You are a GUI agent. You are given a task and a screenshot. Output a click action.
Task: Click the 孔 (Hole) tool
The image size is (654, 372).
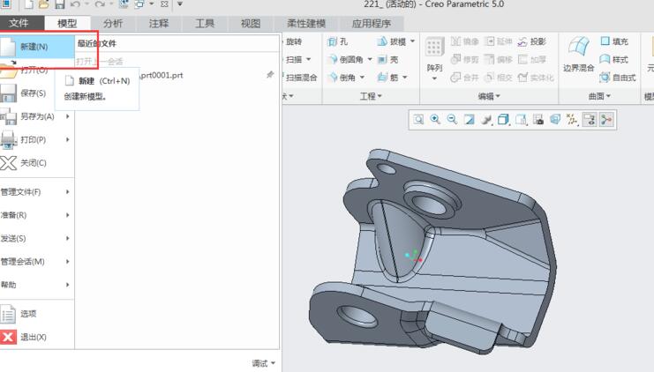tap(338, 41)
